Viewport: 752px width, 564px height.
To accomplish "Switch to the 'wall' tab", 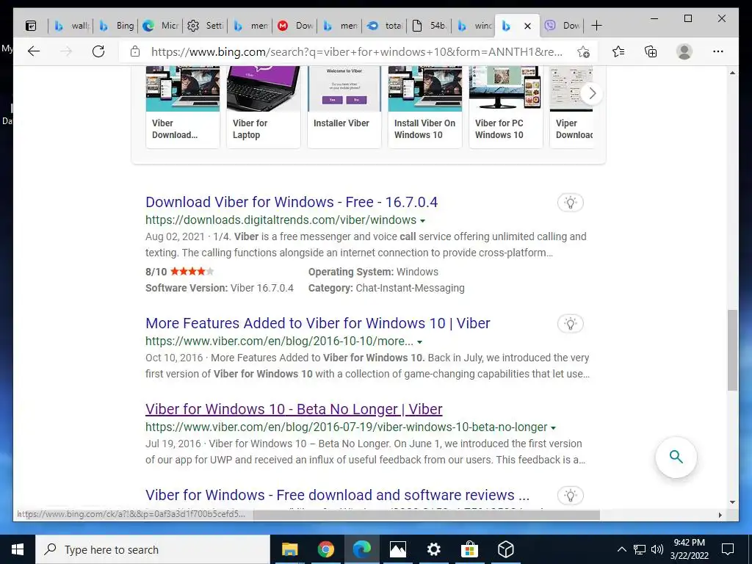I will (71, 26).
